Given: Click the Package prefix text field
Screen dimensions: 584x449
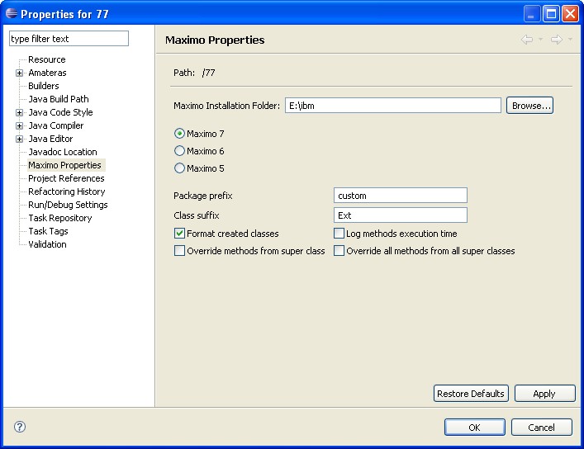Looking at the screenshot, I should click(x=401, y=196).
